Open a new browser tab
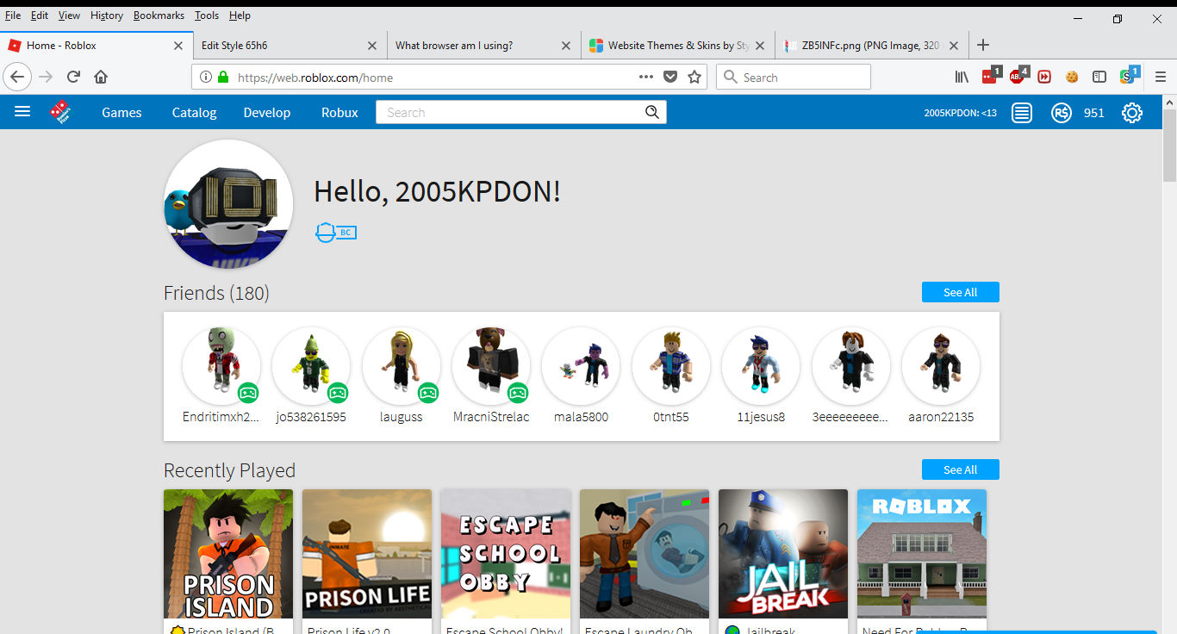Image resolution: width=1177 pixels, height=634 pixels. pyautogui.click(x=983, y=45)
